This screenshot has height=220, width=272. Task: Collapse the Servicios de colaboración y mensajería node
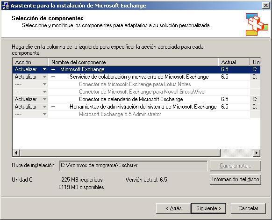click(x=53, y=77)
